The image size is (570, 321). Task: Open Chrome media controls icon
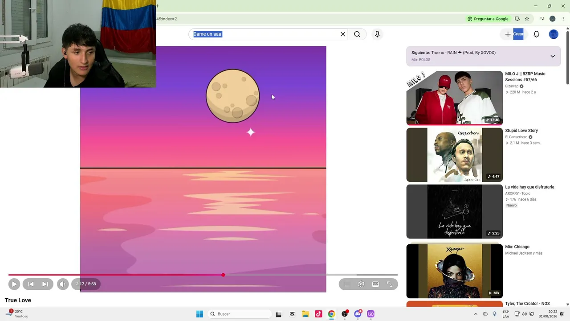pos(541,19)
